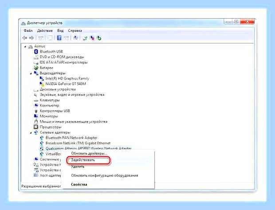This screenshot has height=210, width=275.
Task: Click the uninstall device icon with red X
Action: click(x=92, y=38)
